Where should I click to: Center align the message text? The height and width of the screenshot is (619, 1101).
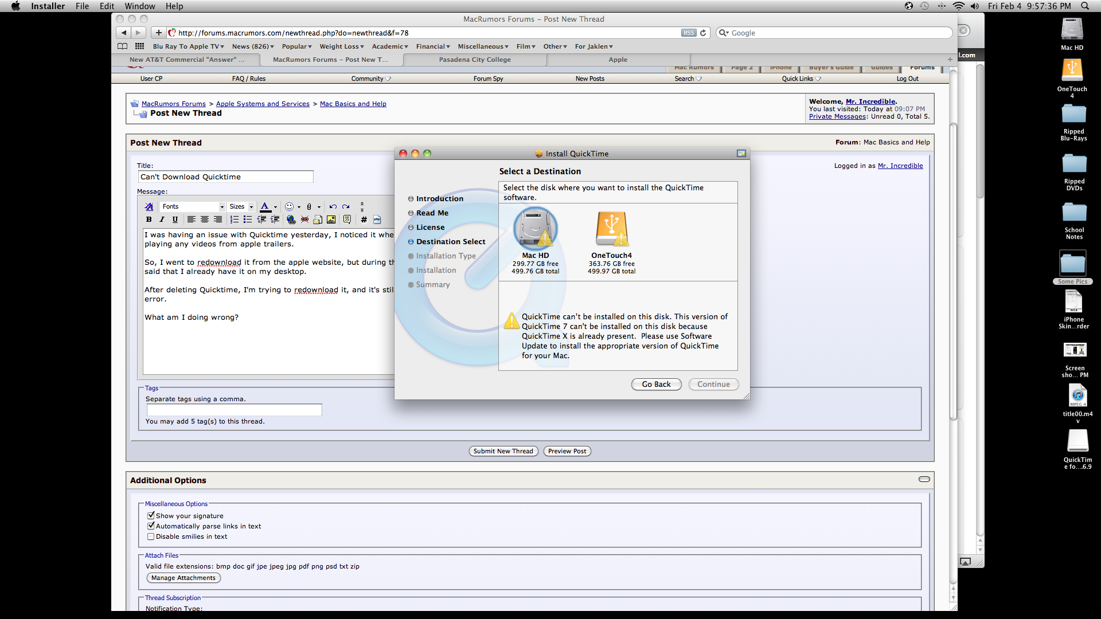tap(205, 220)
